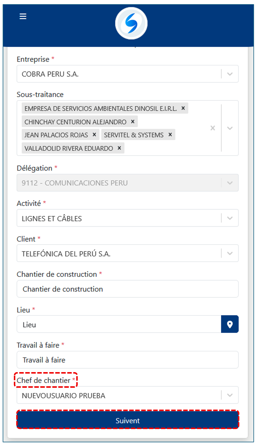This screenshot has height=445, width=257.
Task: Open the hamburger menu
Action: click(x=23, y=17)
